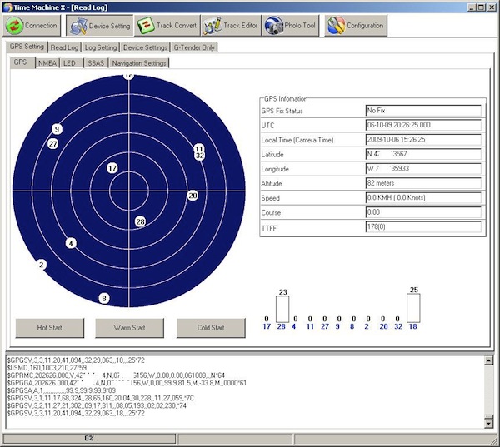This screenshot has width=500, height=447.
Task: Click satellite 32 marker on sky plot
Action: (200, 156)
